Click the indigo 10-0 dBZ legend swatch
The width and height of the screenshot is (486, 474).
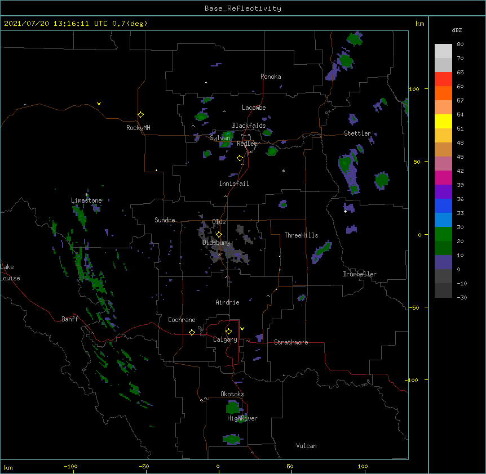click(443, 262)
